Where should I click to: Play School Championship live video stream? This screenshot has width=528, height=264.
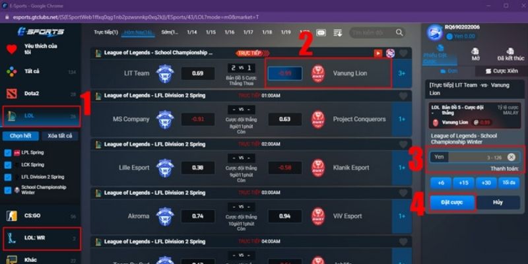pyautogui.click(x=378, y=53)
